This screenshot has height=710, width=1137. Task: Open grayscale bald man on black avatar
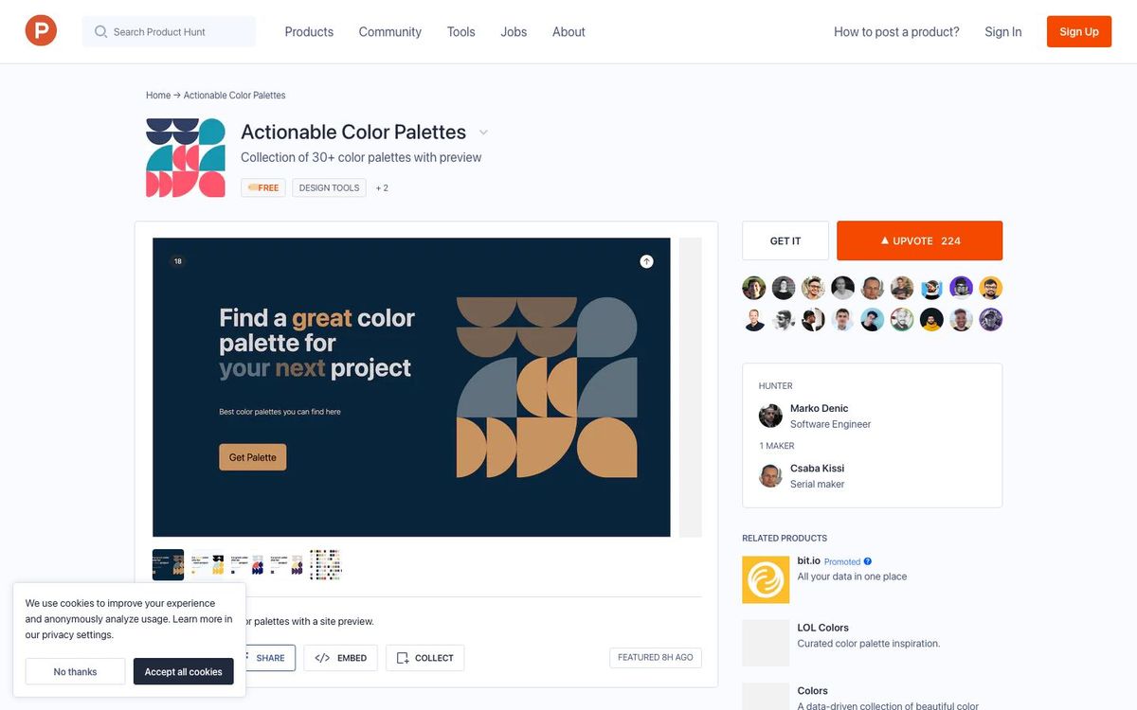pyautogui.click(x=843, y=288)
